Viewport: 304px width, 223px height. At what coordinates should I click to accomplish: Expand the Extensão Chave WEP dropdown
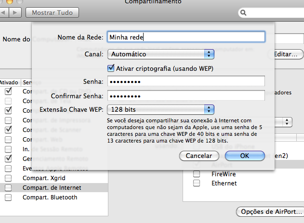pos(160,109)
